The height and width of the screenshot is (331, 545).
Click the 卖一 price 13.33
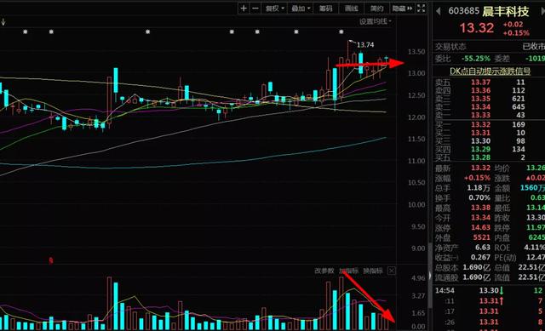tap(480, 115)
